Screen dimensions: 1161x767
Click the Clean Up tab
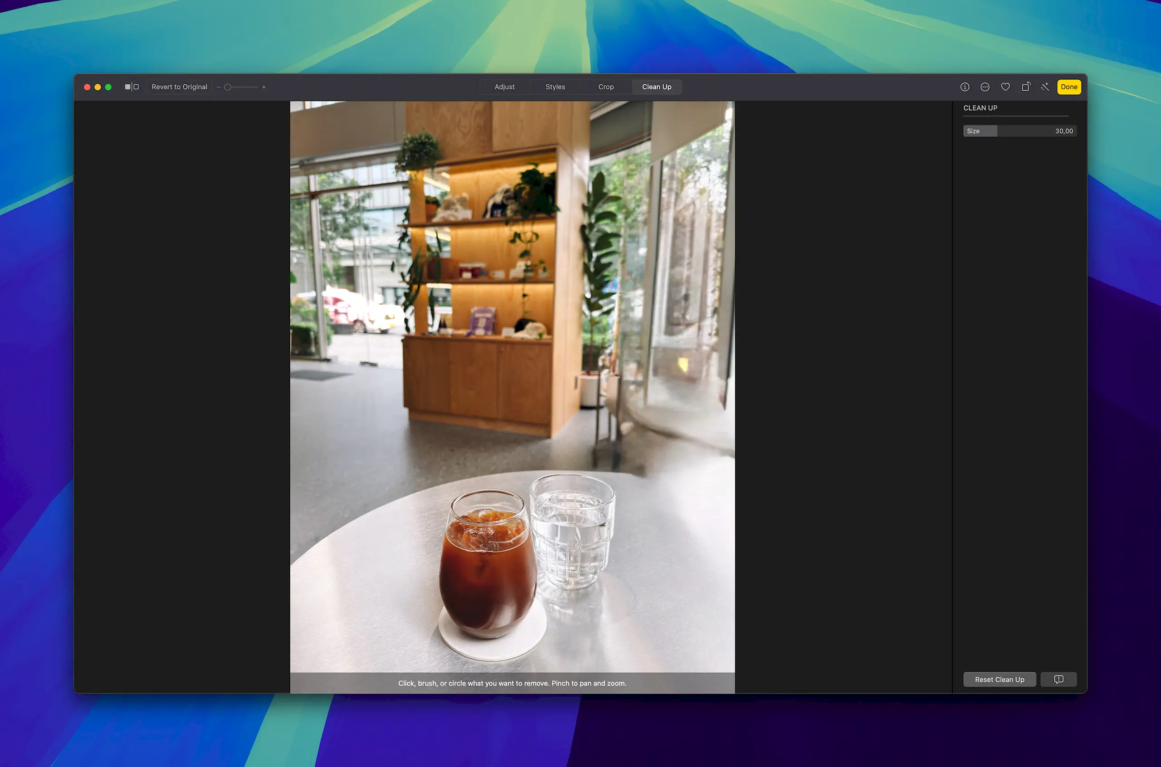[657, 87]
